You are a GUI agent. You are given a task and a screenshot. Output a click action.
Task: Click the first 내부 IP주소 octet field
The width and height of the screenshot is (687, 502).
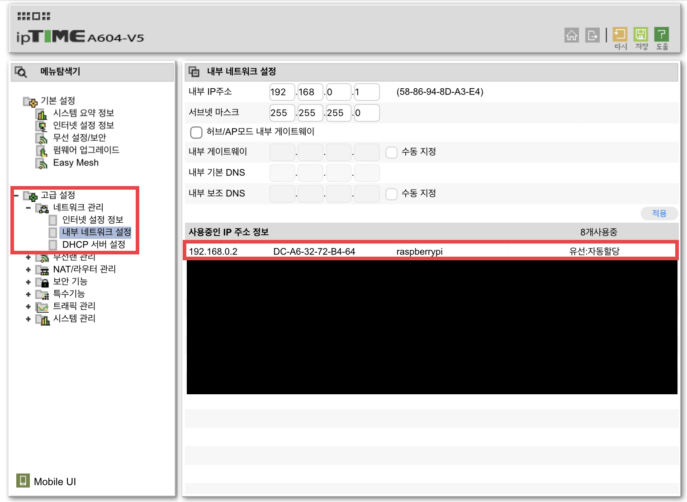282,92
